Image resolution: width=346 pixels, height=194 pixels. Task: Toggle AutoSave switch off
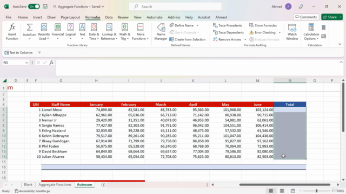tap(34, 6)
